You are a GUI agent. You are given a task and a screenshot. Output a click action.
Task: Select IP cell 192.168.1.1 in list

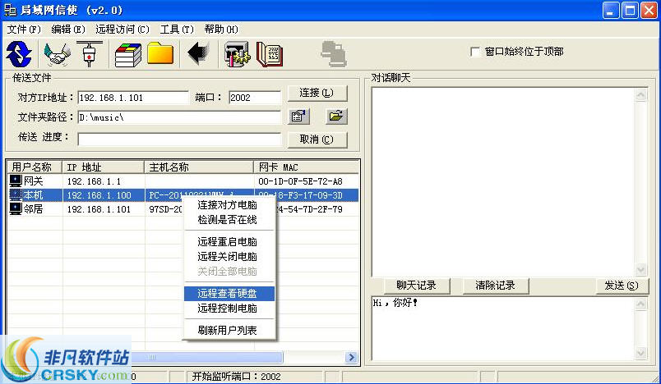[x=94, y=181]
